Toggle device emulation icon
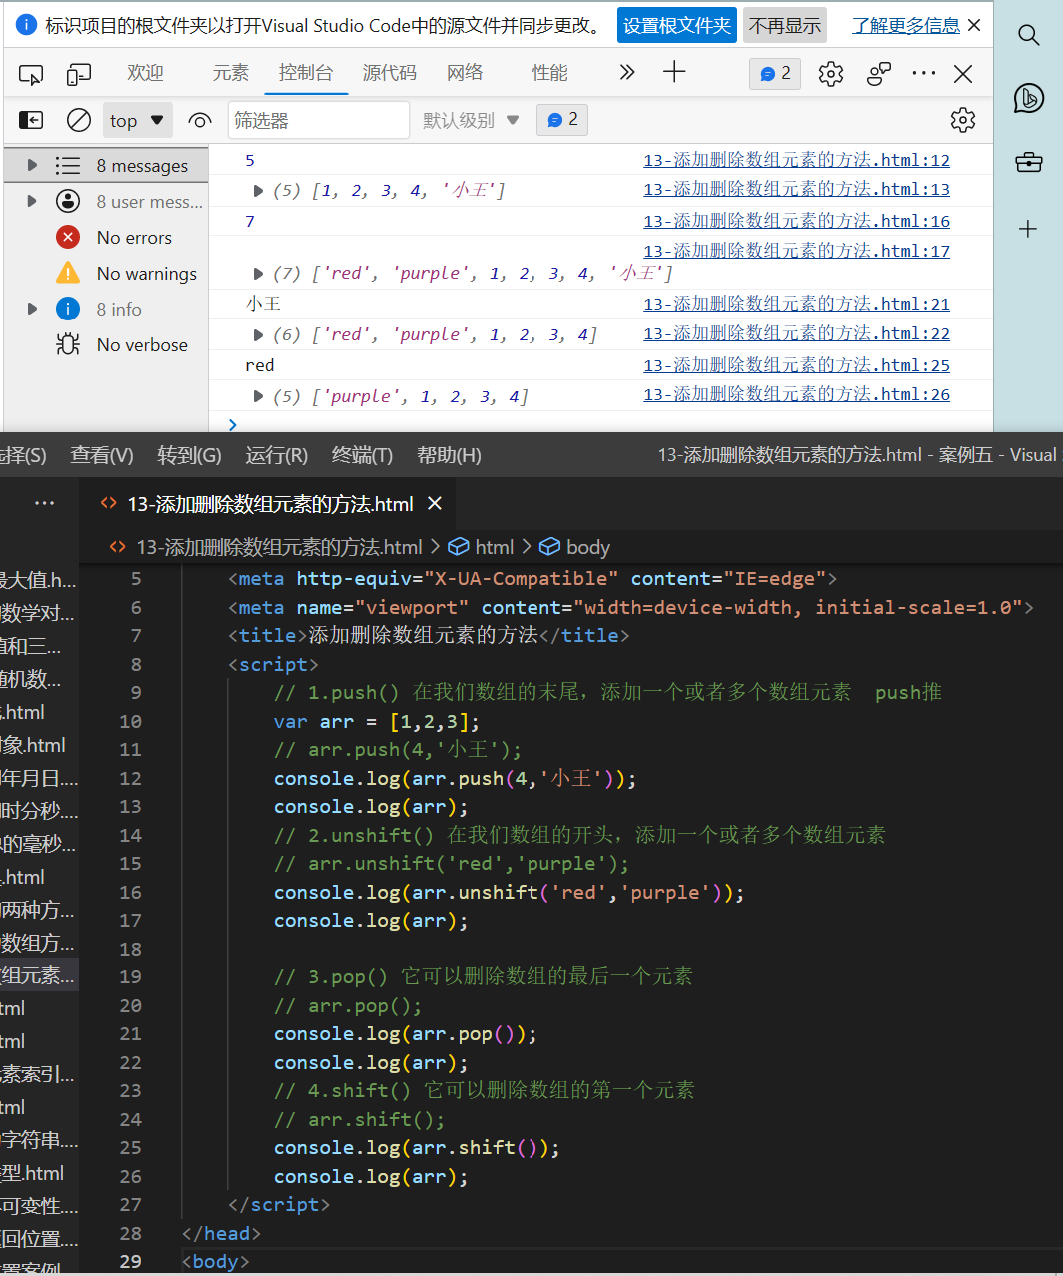Viewport: 1063px width, 1276px height. click(79, 74)
